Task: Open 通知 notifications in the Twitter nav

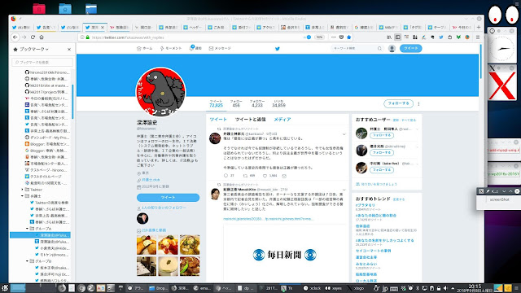Action: tap(195, 48)
